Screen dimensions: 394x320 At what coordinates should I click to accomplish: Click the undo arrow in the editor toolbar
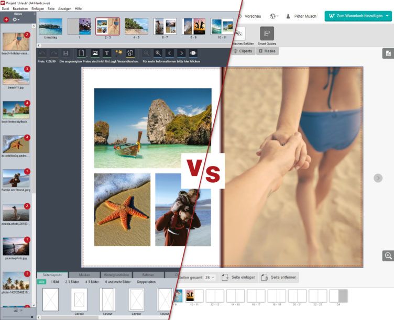click(42, 53)
